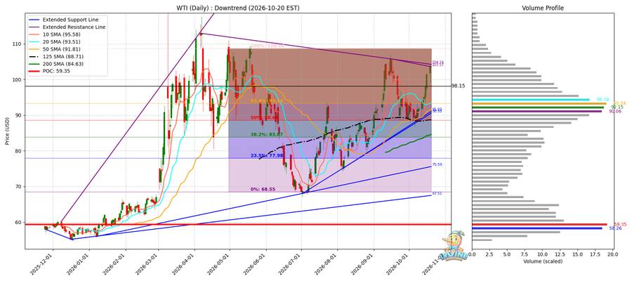The width and height of the screenshot is (632, 281).
Task: Click the date tick '2026-03-01'
Action: pyautogui.click(x=149, y=264)
